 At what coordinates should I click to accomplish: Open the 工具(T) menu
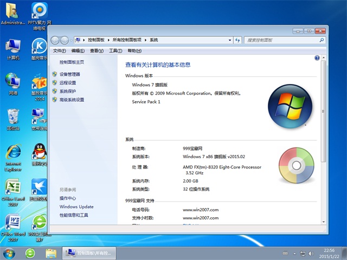(x=115, y=51)
